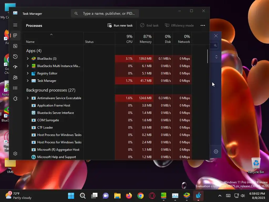Open Task Manager settings gear in sidebar
The height and width of the screenshot is (202, 269).
[x=15, y=154]
